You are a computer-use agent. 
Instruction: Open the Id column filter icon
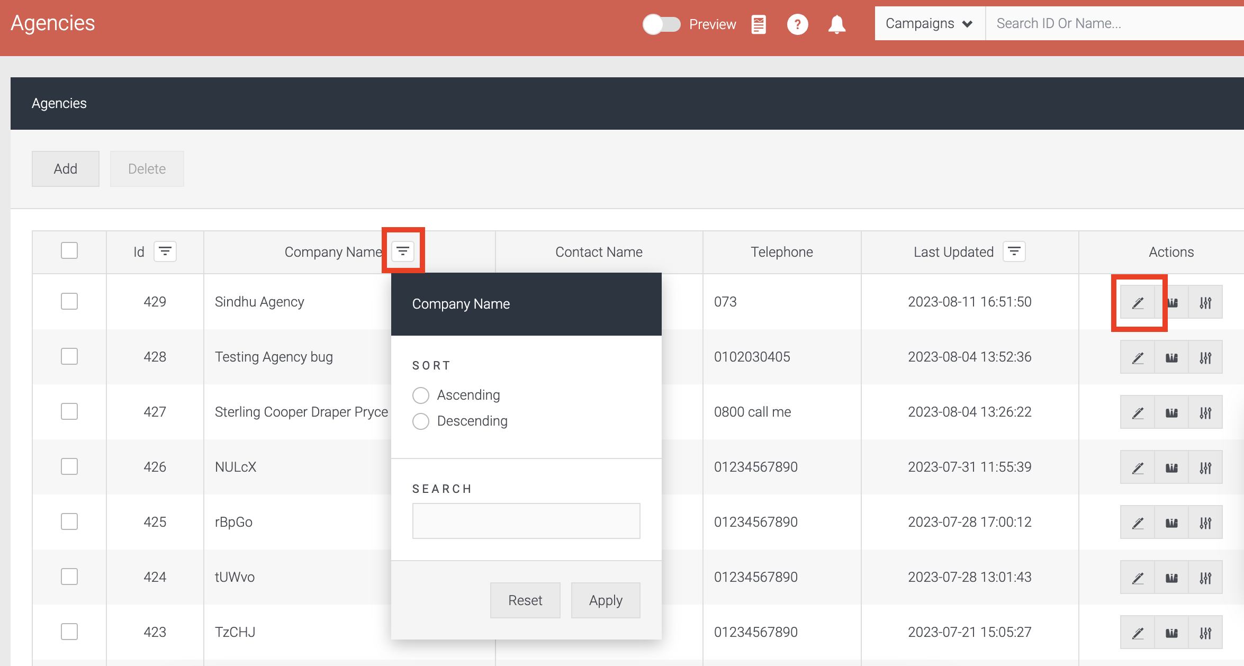[x=165, y=251]
